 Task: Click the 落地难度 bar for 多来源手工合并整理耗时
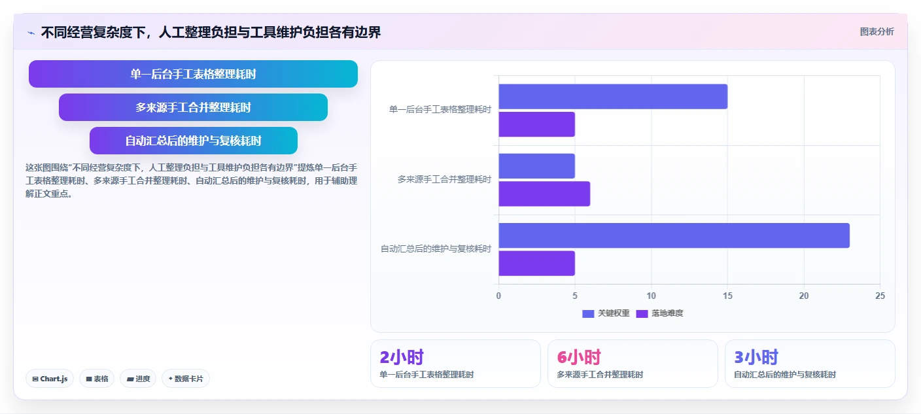(x=544, y=194)
